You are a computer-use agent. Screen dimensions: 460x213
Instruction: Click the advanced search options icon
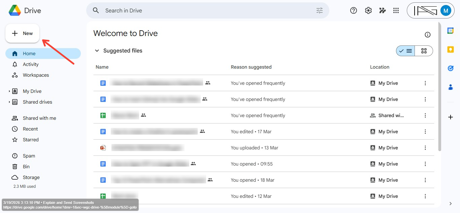(x=320, y=10)
